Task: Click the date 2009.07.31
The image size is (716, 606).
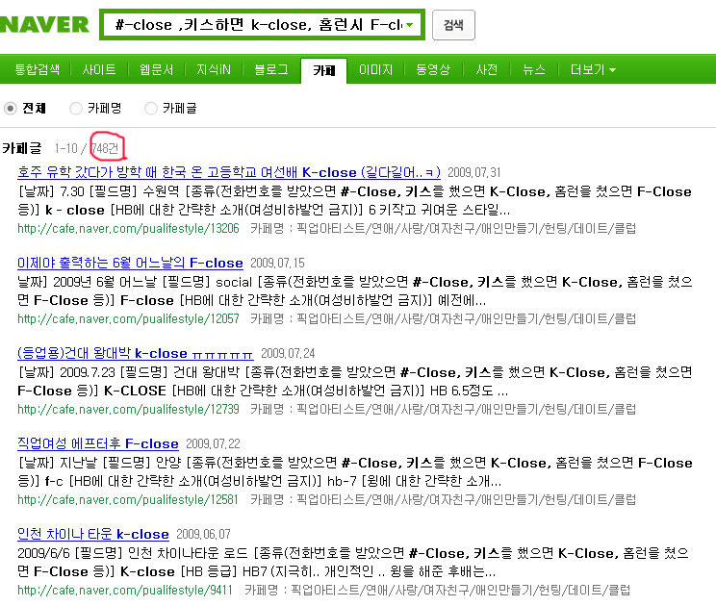Action: (x=474, y=172)
